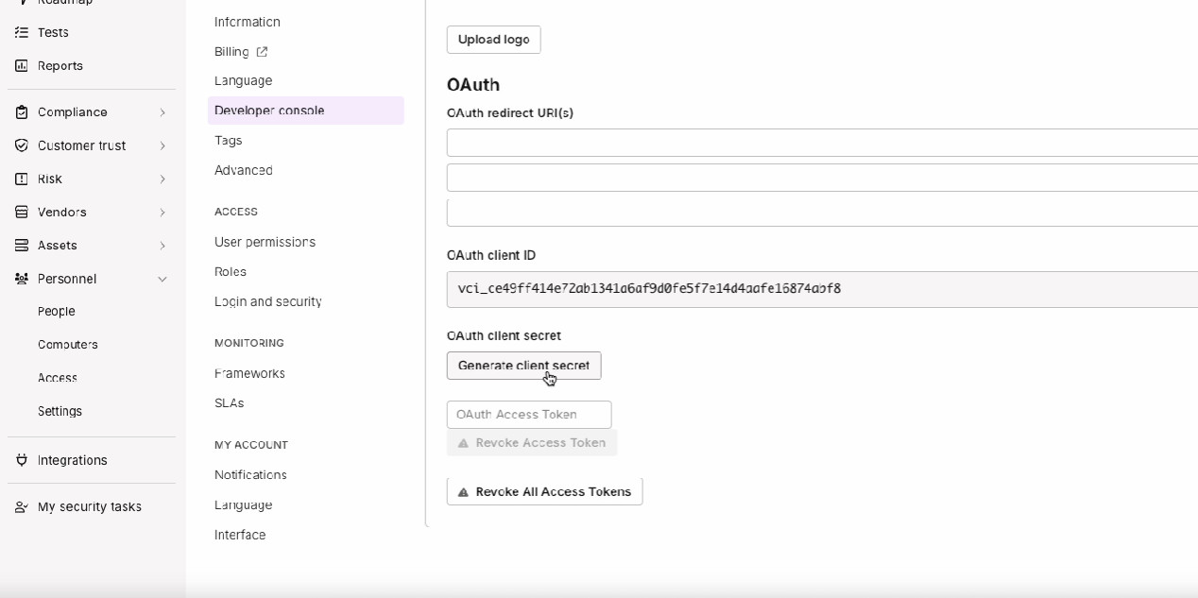Click Revoke All Access Tokens button

[544, 491]
